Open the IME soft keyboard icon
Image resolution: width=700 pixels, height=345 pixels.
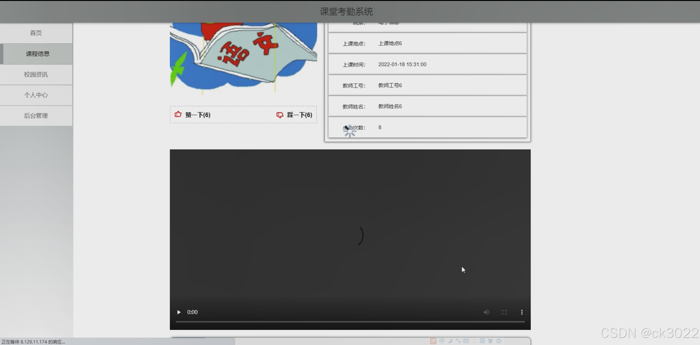[x=466, y=341]
